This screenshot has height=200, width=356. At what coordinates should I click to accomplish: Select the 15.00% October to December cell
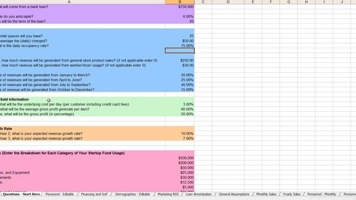click(180, 90)
